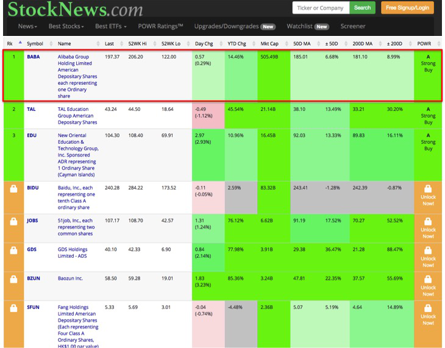Image resolution: width=445 pixels, height=348 pixels.
Task: Sort table by 52WK Lo column
Action: [x=175, y=43]
